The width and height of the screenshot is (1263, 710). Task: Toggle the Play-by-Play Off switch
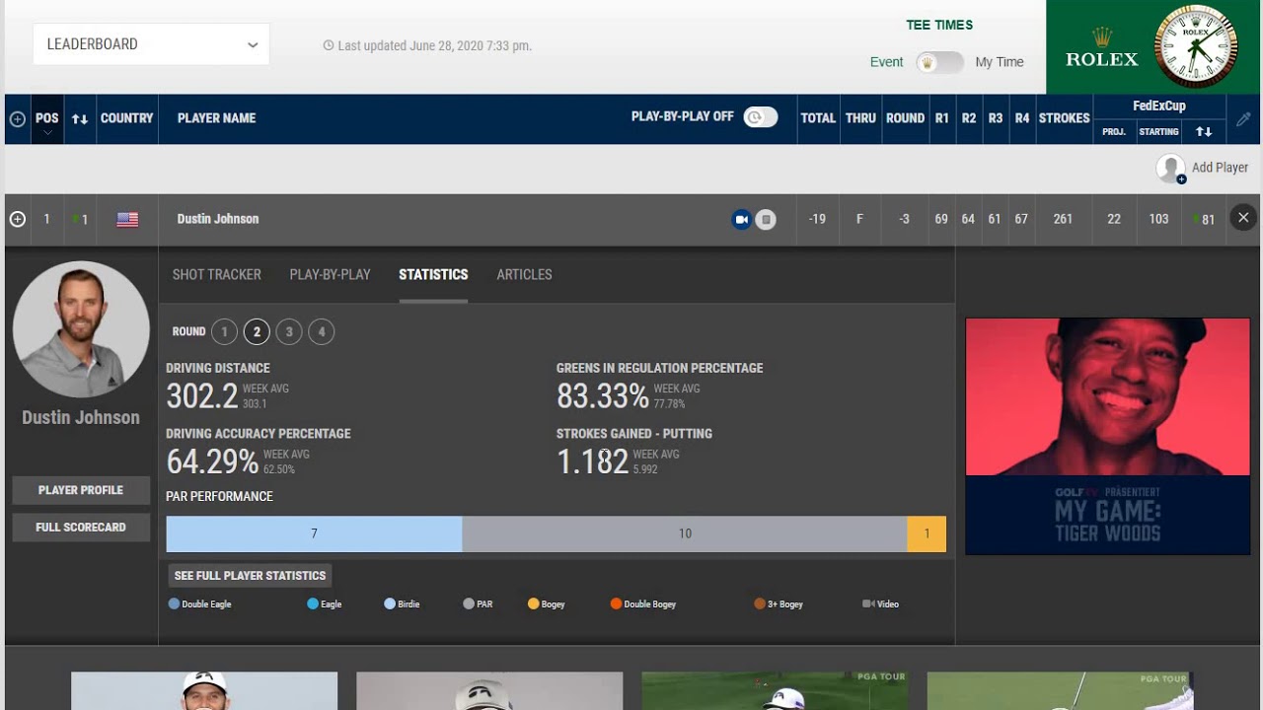[760, 117]
